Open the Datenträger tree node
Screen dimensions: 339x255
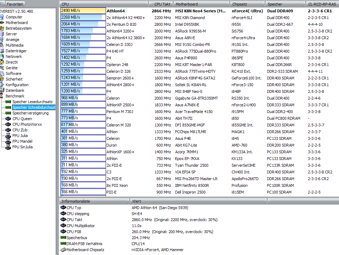16,51
